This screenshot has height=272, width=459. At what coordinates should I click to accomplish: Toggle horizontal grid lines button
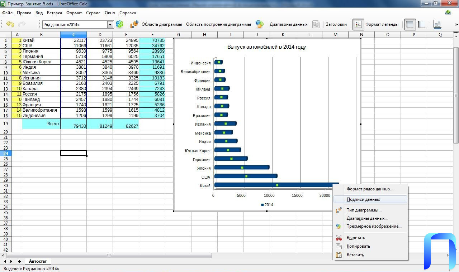(410, 24)
